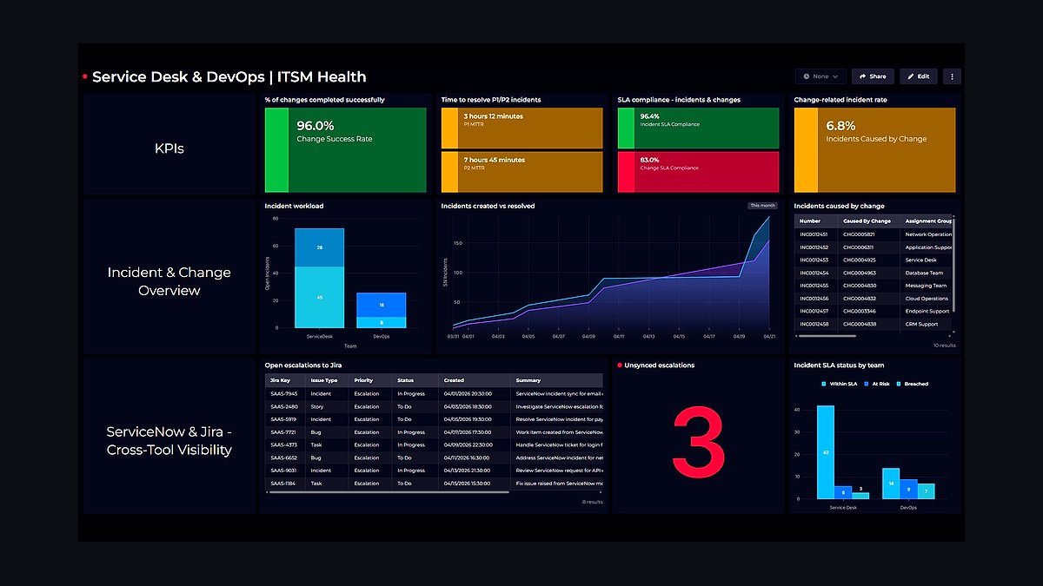Click the This month badge
Image resolution: width=1043 pixels, height=586 pixels.
pos(762,206)
